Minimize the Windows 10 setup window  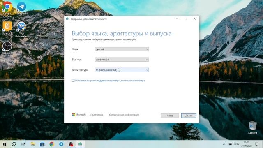click(x=177, y=19)
